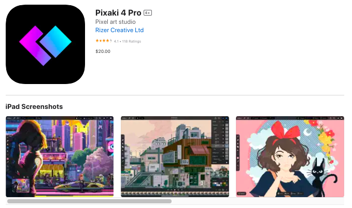Open the Rizer Creative Ltd developer link
Viewport: 352px width, 208px height.
click(x=119, y=30)
